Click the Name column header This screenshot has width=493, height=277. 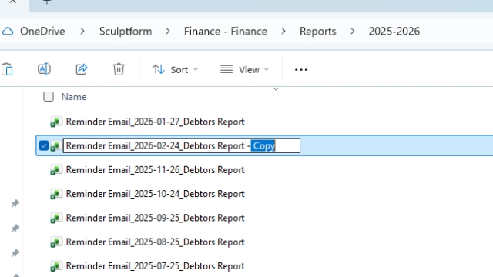[x=74, y=97]
